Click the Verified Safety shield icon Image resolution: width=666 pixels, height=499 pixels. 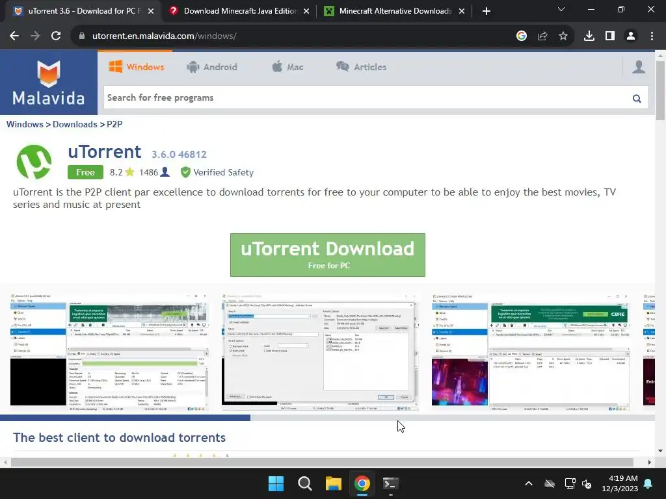click(x=185, y=172)
